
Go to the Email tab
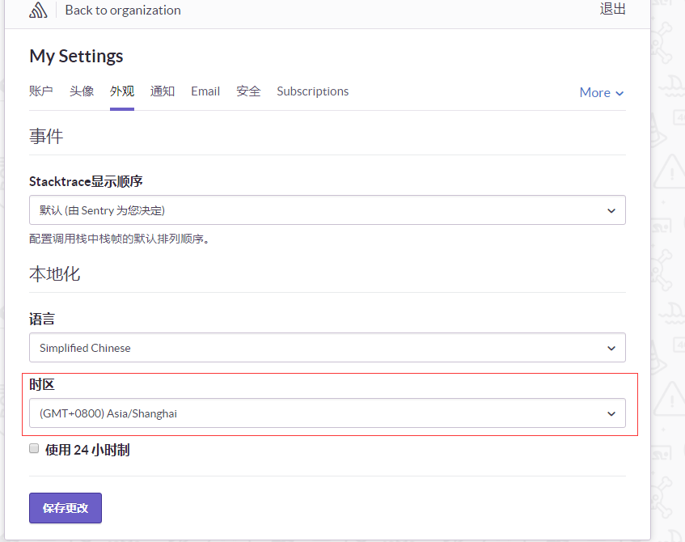205,91
